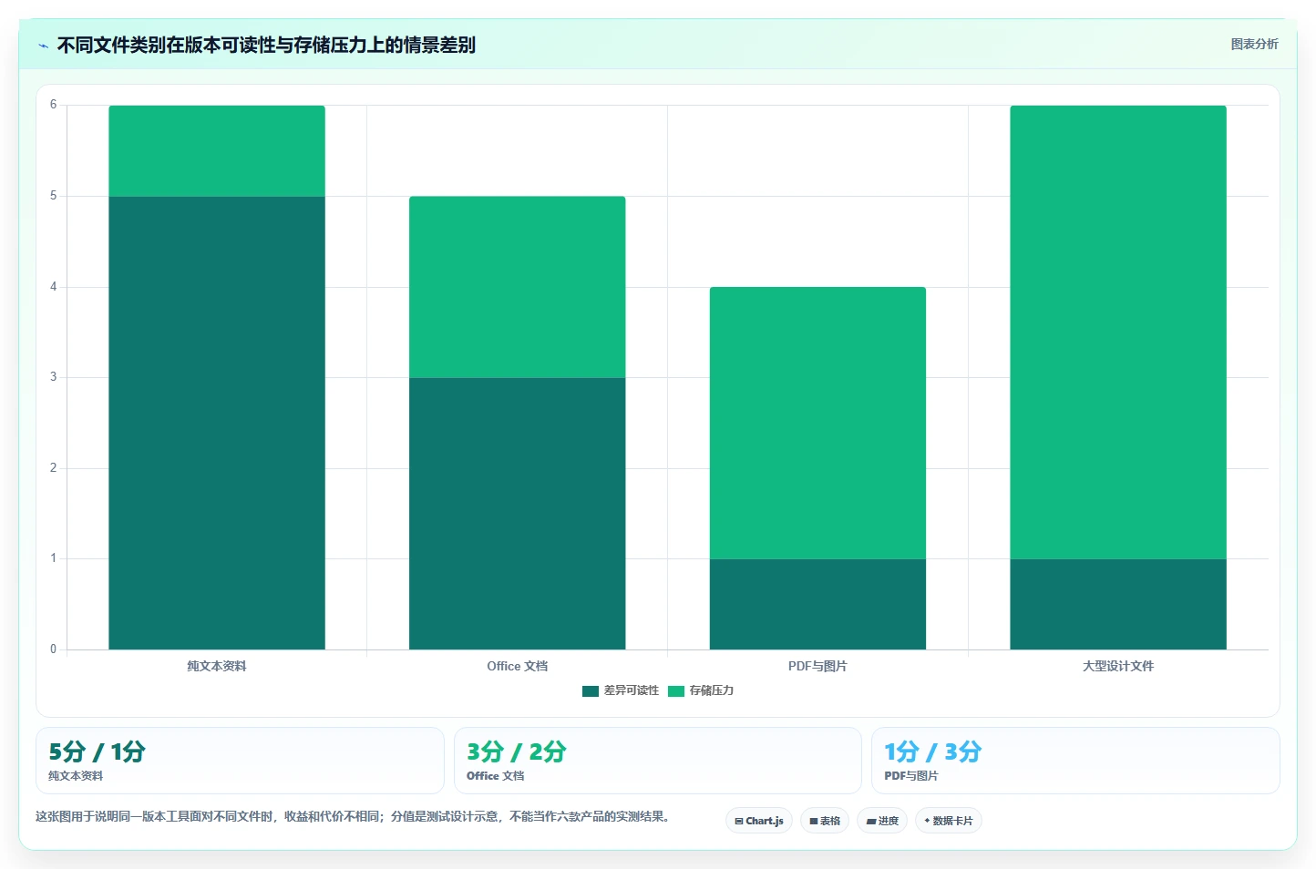The image size is (1316, 869).
Task: Click the Chart.js tag chip
Action: [x=759, y=821]
